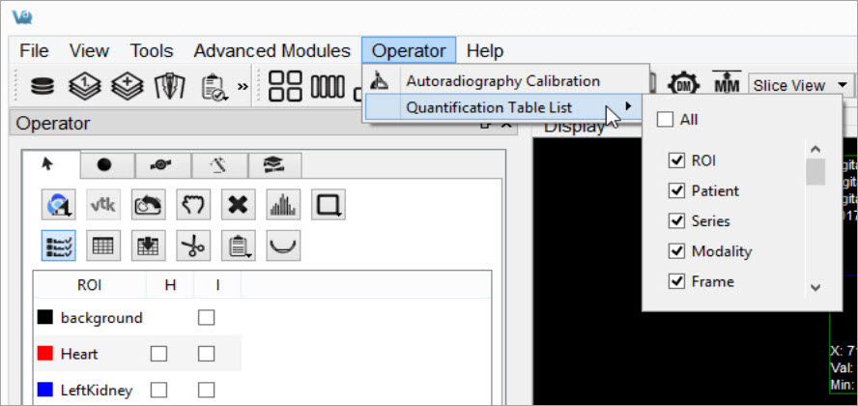Uncheck the Patient checkbox
This screenshot has width=858, height=406.
click(676, 190)
